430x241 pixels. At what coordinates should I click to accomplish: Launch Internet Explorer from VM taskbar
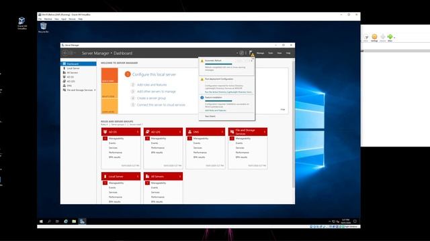pyautogui.click(x=66, y=222)
